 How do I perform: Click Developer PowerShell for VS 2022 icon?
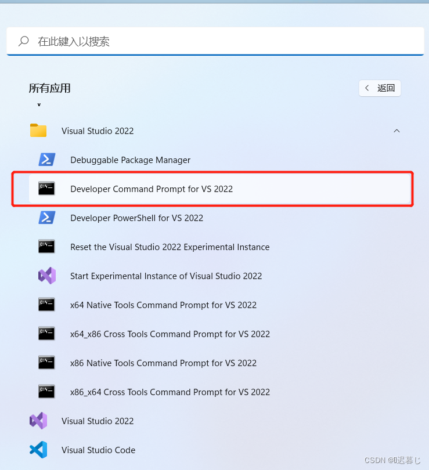(x=47, y=218)
